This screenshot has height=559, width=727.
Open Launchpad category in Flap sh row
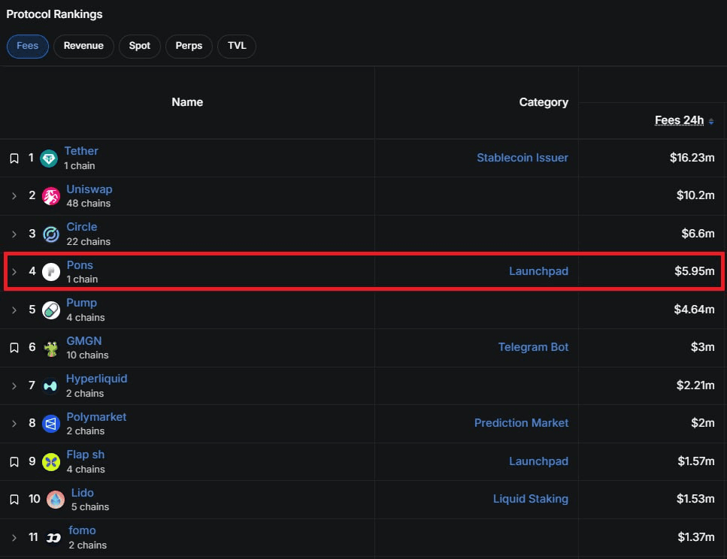pyautogui.click(x=539, y=461)
